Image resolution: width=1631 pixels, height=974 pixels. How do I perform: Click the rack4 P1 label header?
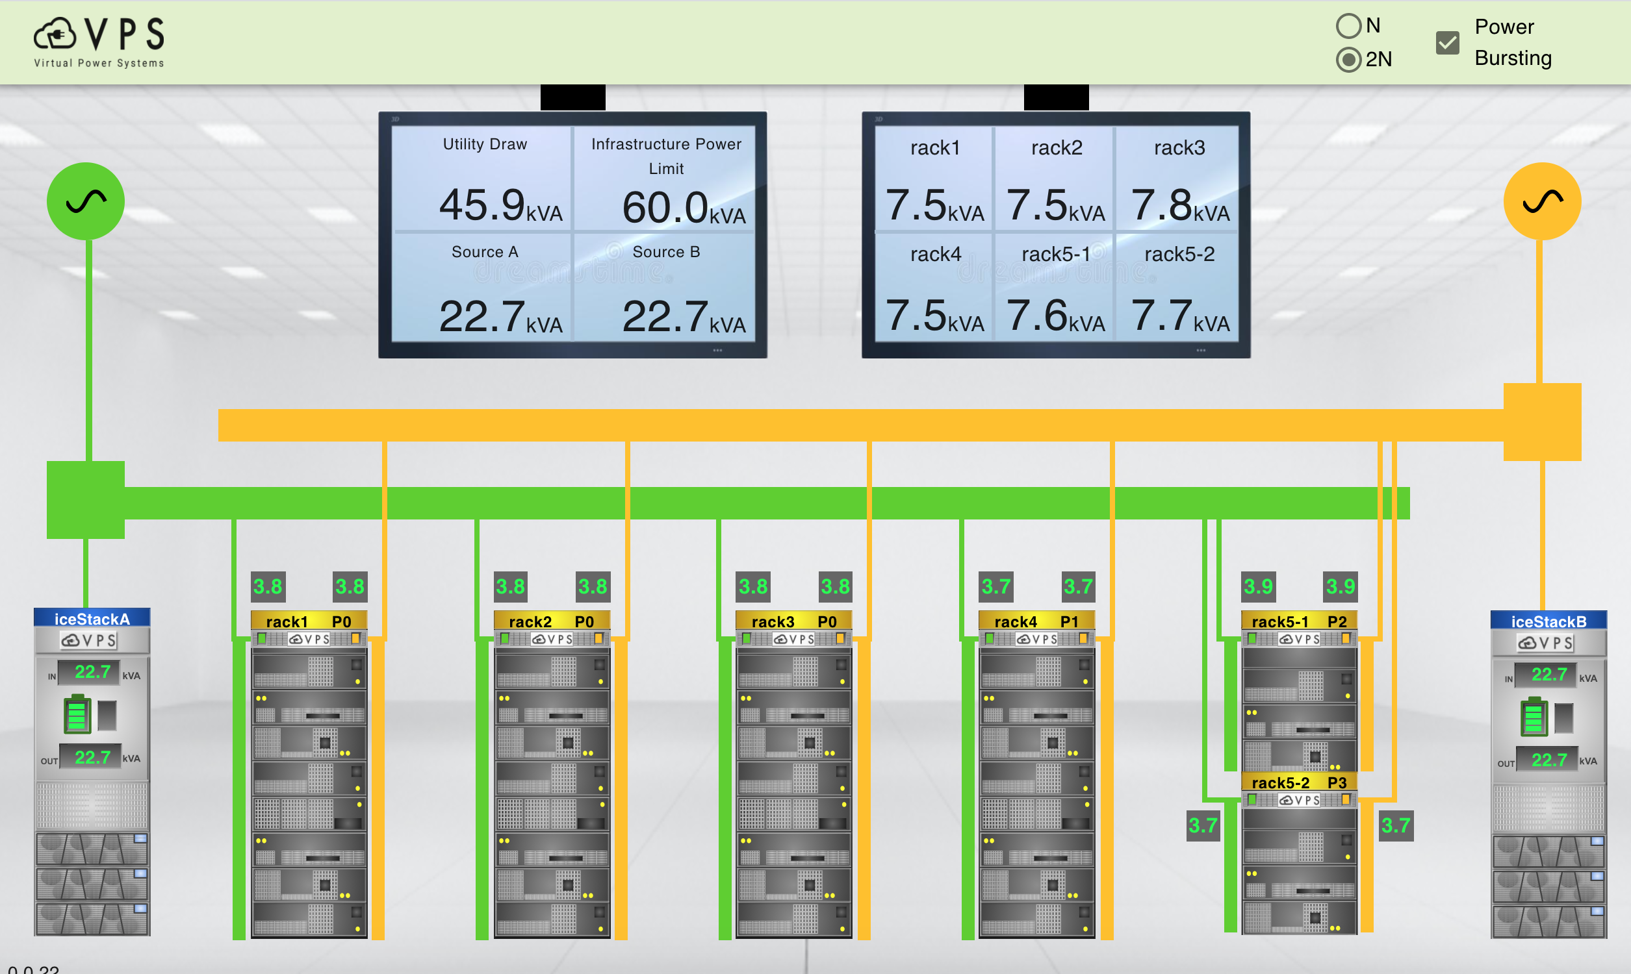click(x=1036, y=621)
